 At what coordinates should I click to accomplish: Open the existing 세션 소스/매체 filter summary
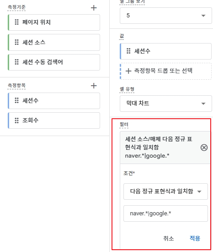coord(160,148)
